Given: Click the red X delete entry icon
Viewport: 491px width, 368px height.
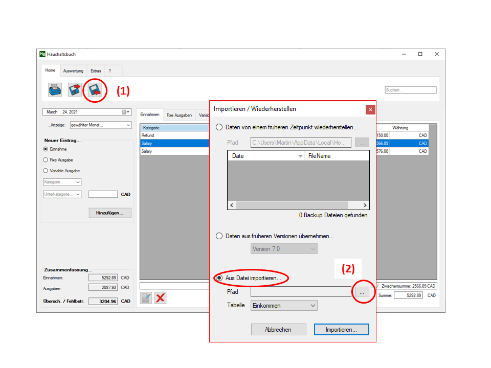Looking at the screenshot, I should pyautogui.click(x=161, y=298).
